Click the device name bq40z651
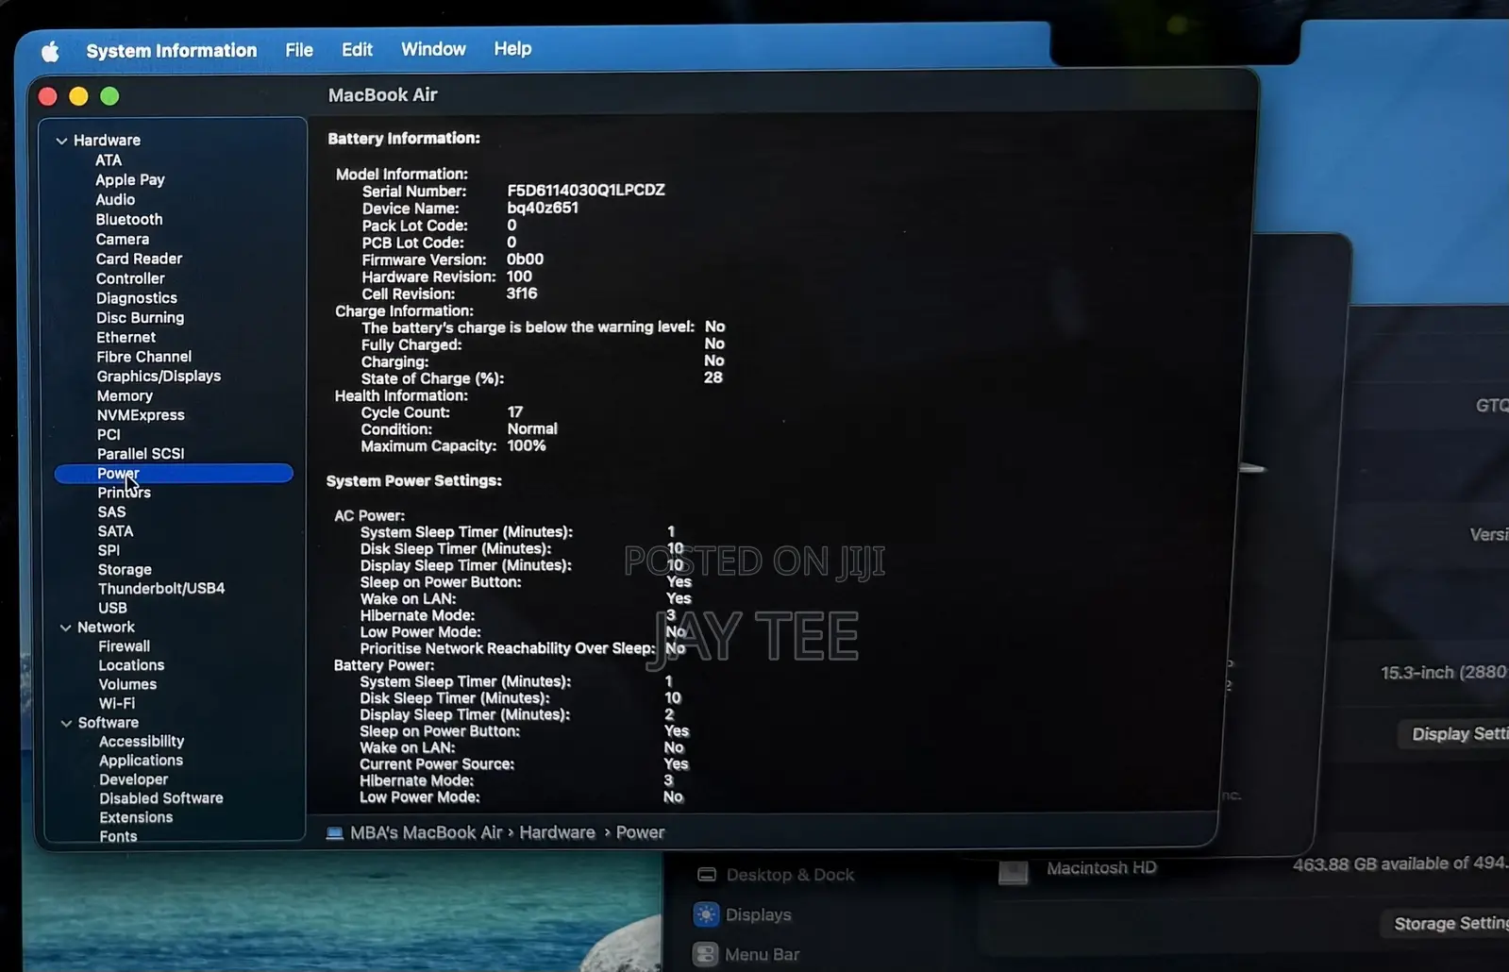 (x=543, y=208)
